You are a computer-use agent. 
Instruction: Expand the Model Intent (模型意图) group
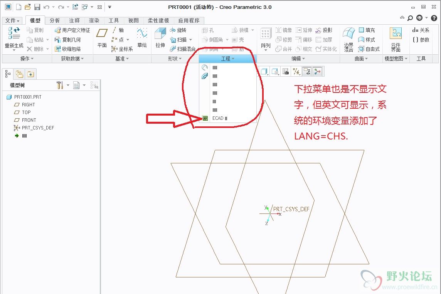tap(396, 59)
